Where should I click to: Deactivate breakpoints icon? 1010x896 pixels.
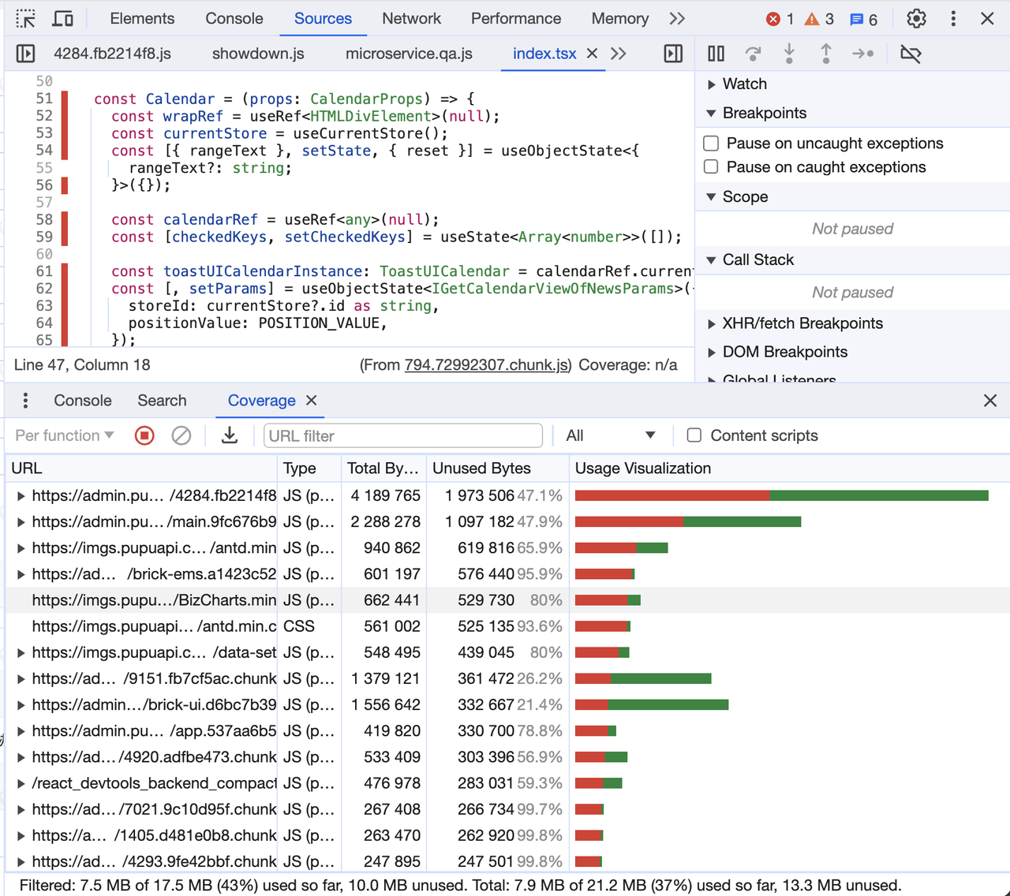coord(911,54)
